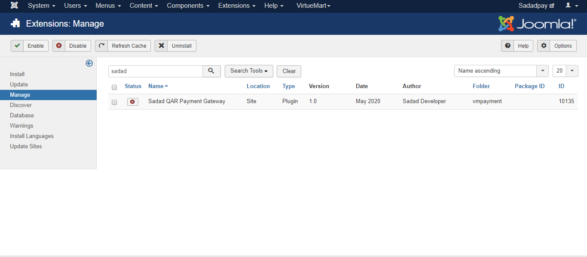Open the Extensions top menu
Image resolution: width=587 pixels, height=257 pixels.
(236, 6)
